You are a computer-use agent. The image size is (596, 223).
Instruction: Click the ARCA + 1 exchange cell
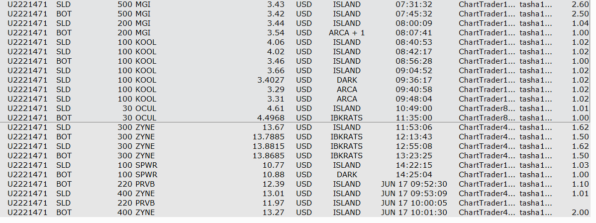[x=347, y=33]
